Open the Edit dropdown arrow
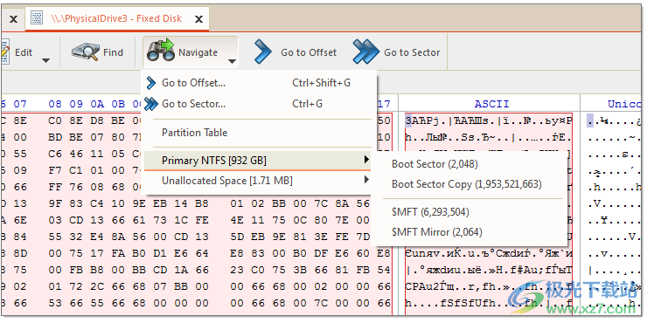 46,60
